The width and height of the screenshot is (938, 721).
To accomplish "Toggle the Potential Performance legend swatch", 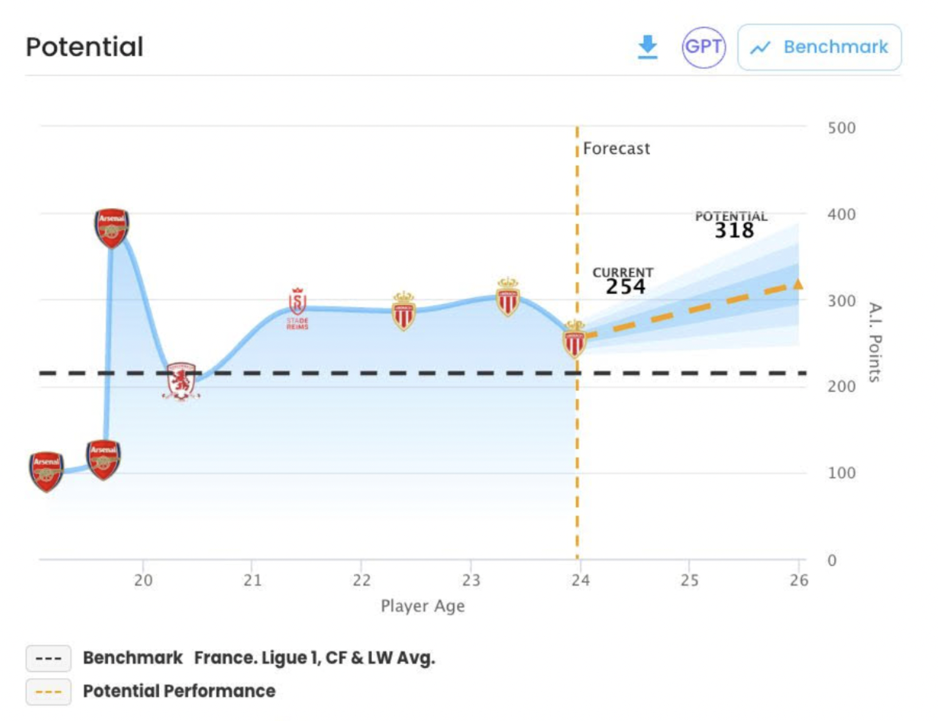I will (48, 692).
